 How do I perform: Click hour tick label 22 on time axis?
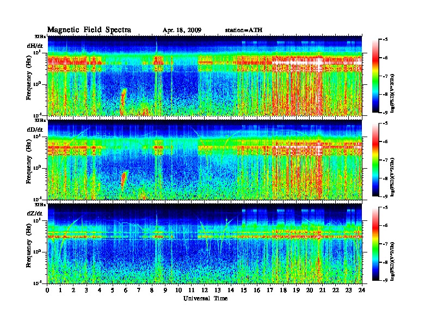click(336, 291)
